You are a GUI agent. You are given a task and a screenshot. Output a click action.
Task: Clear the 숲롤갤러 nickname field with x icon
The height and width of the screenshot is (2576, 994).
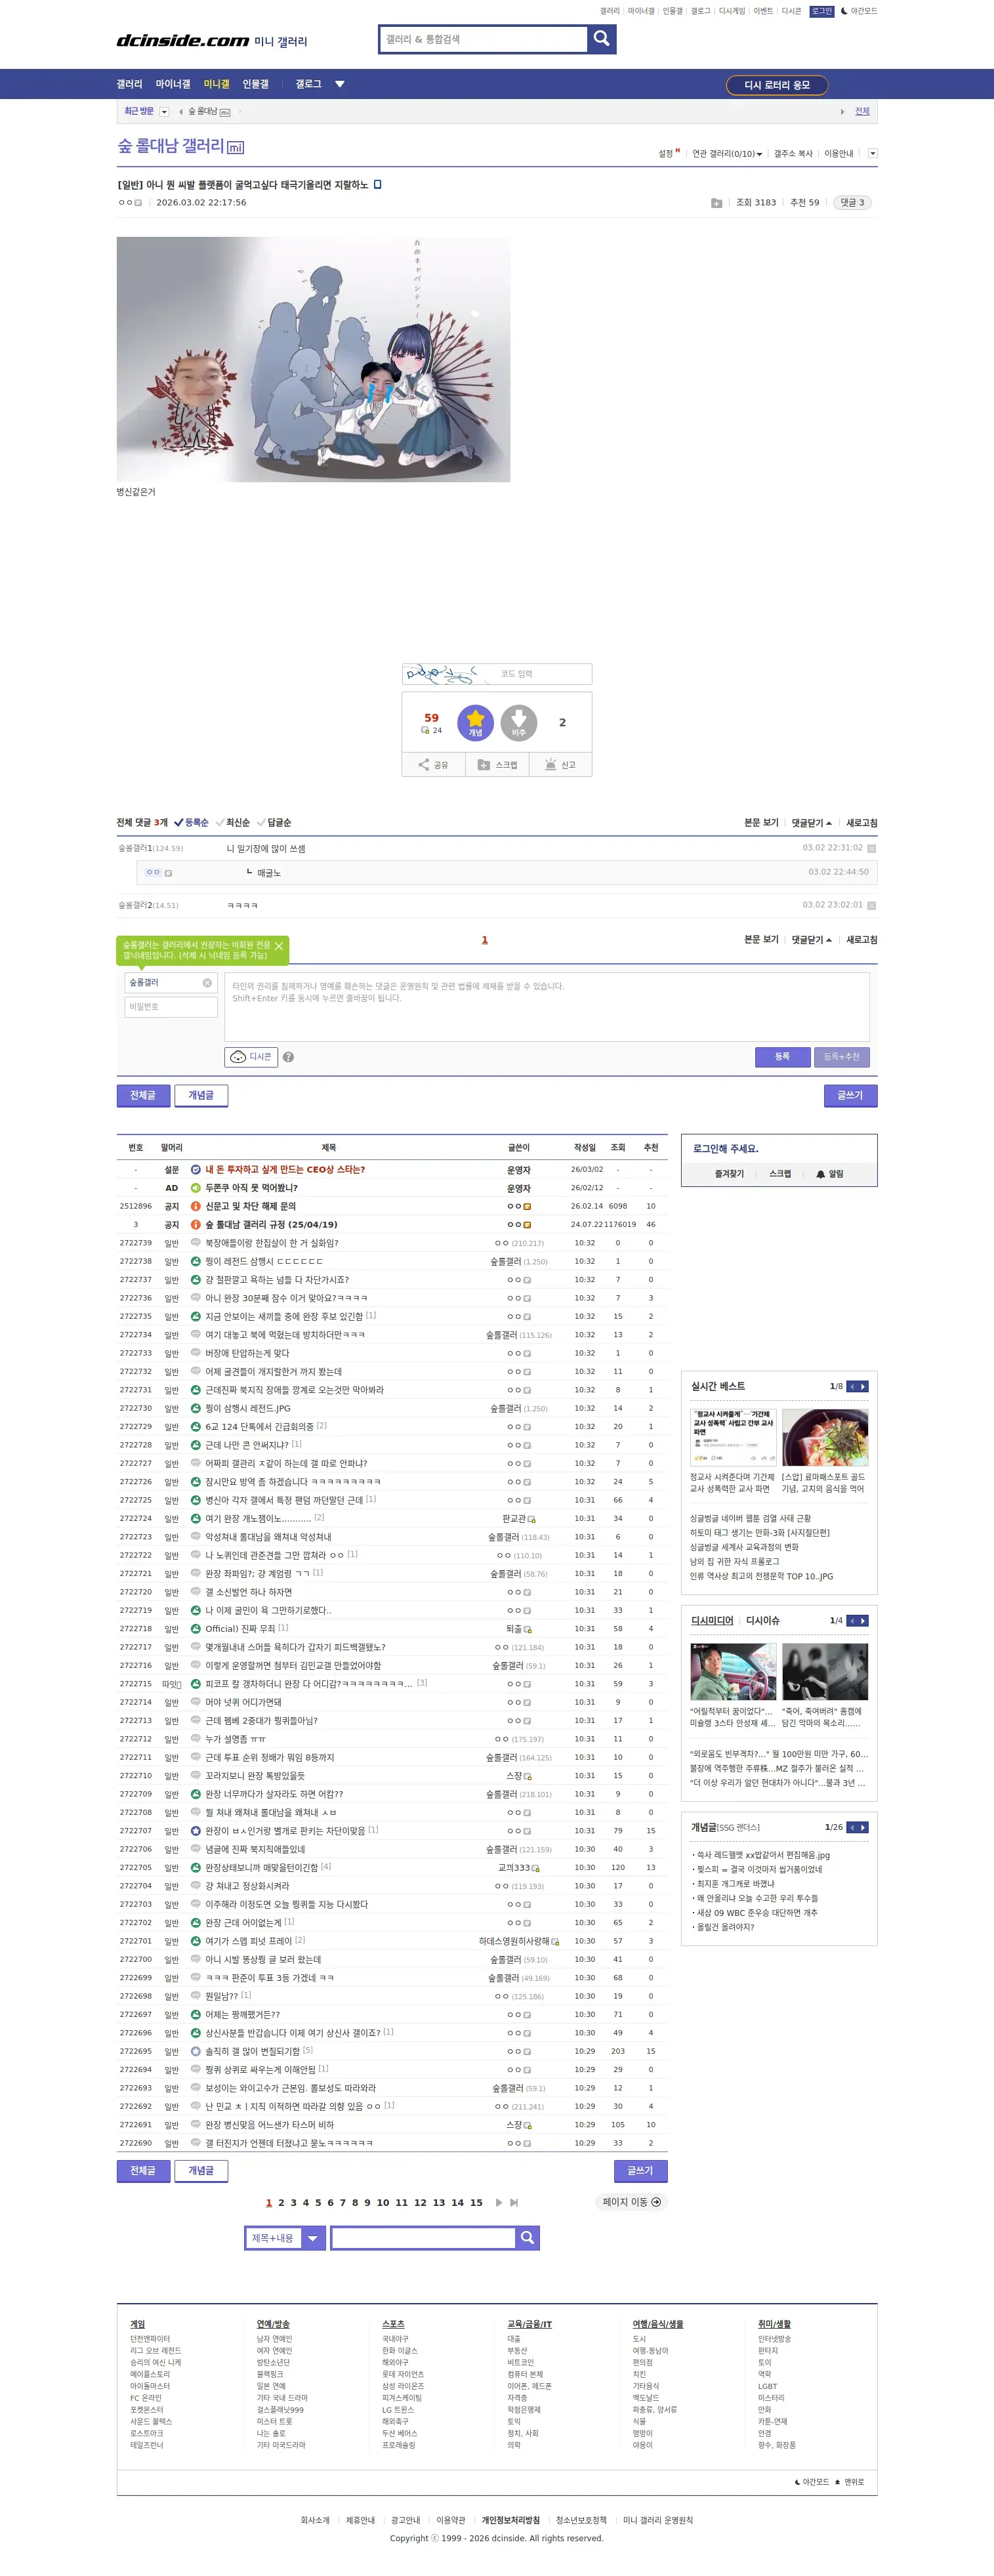pos(207,983)
